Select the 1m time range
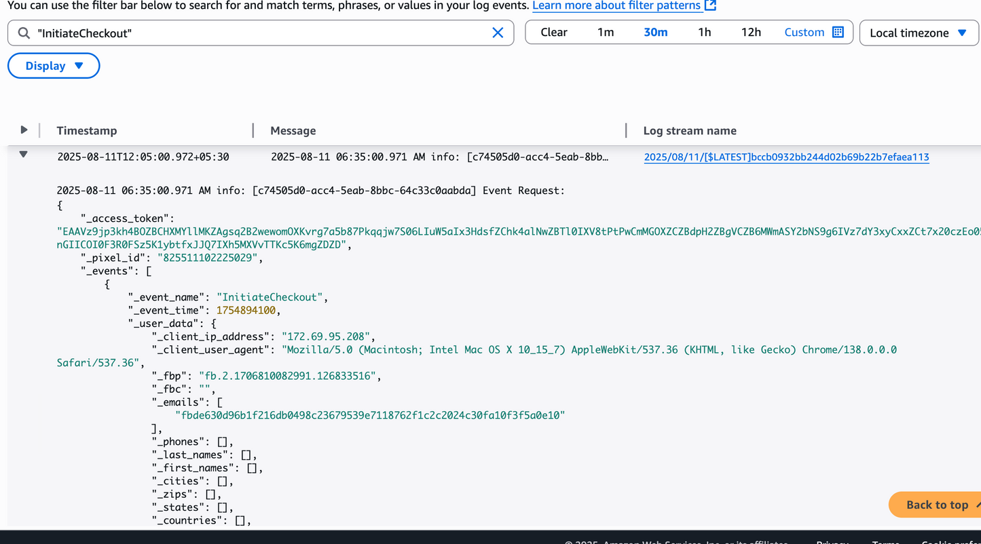 (x=605, y=33)
